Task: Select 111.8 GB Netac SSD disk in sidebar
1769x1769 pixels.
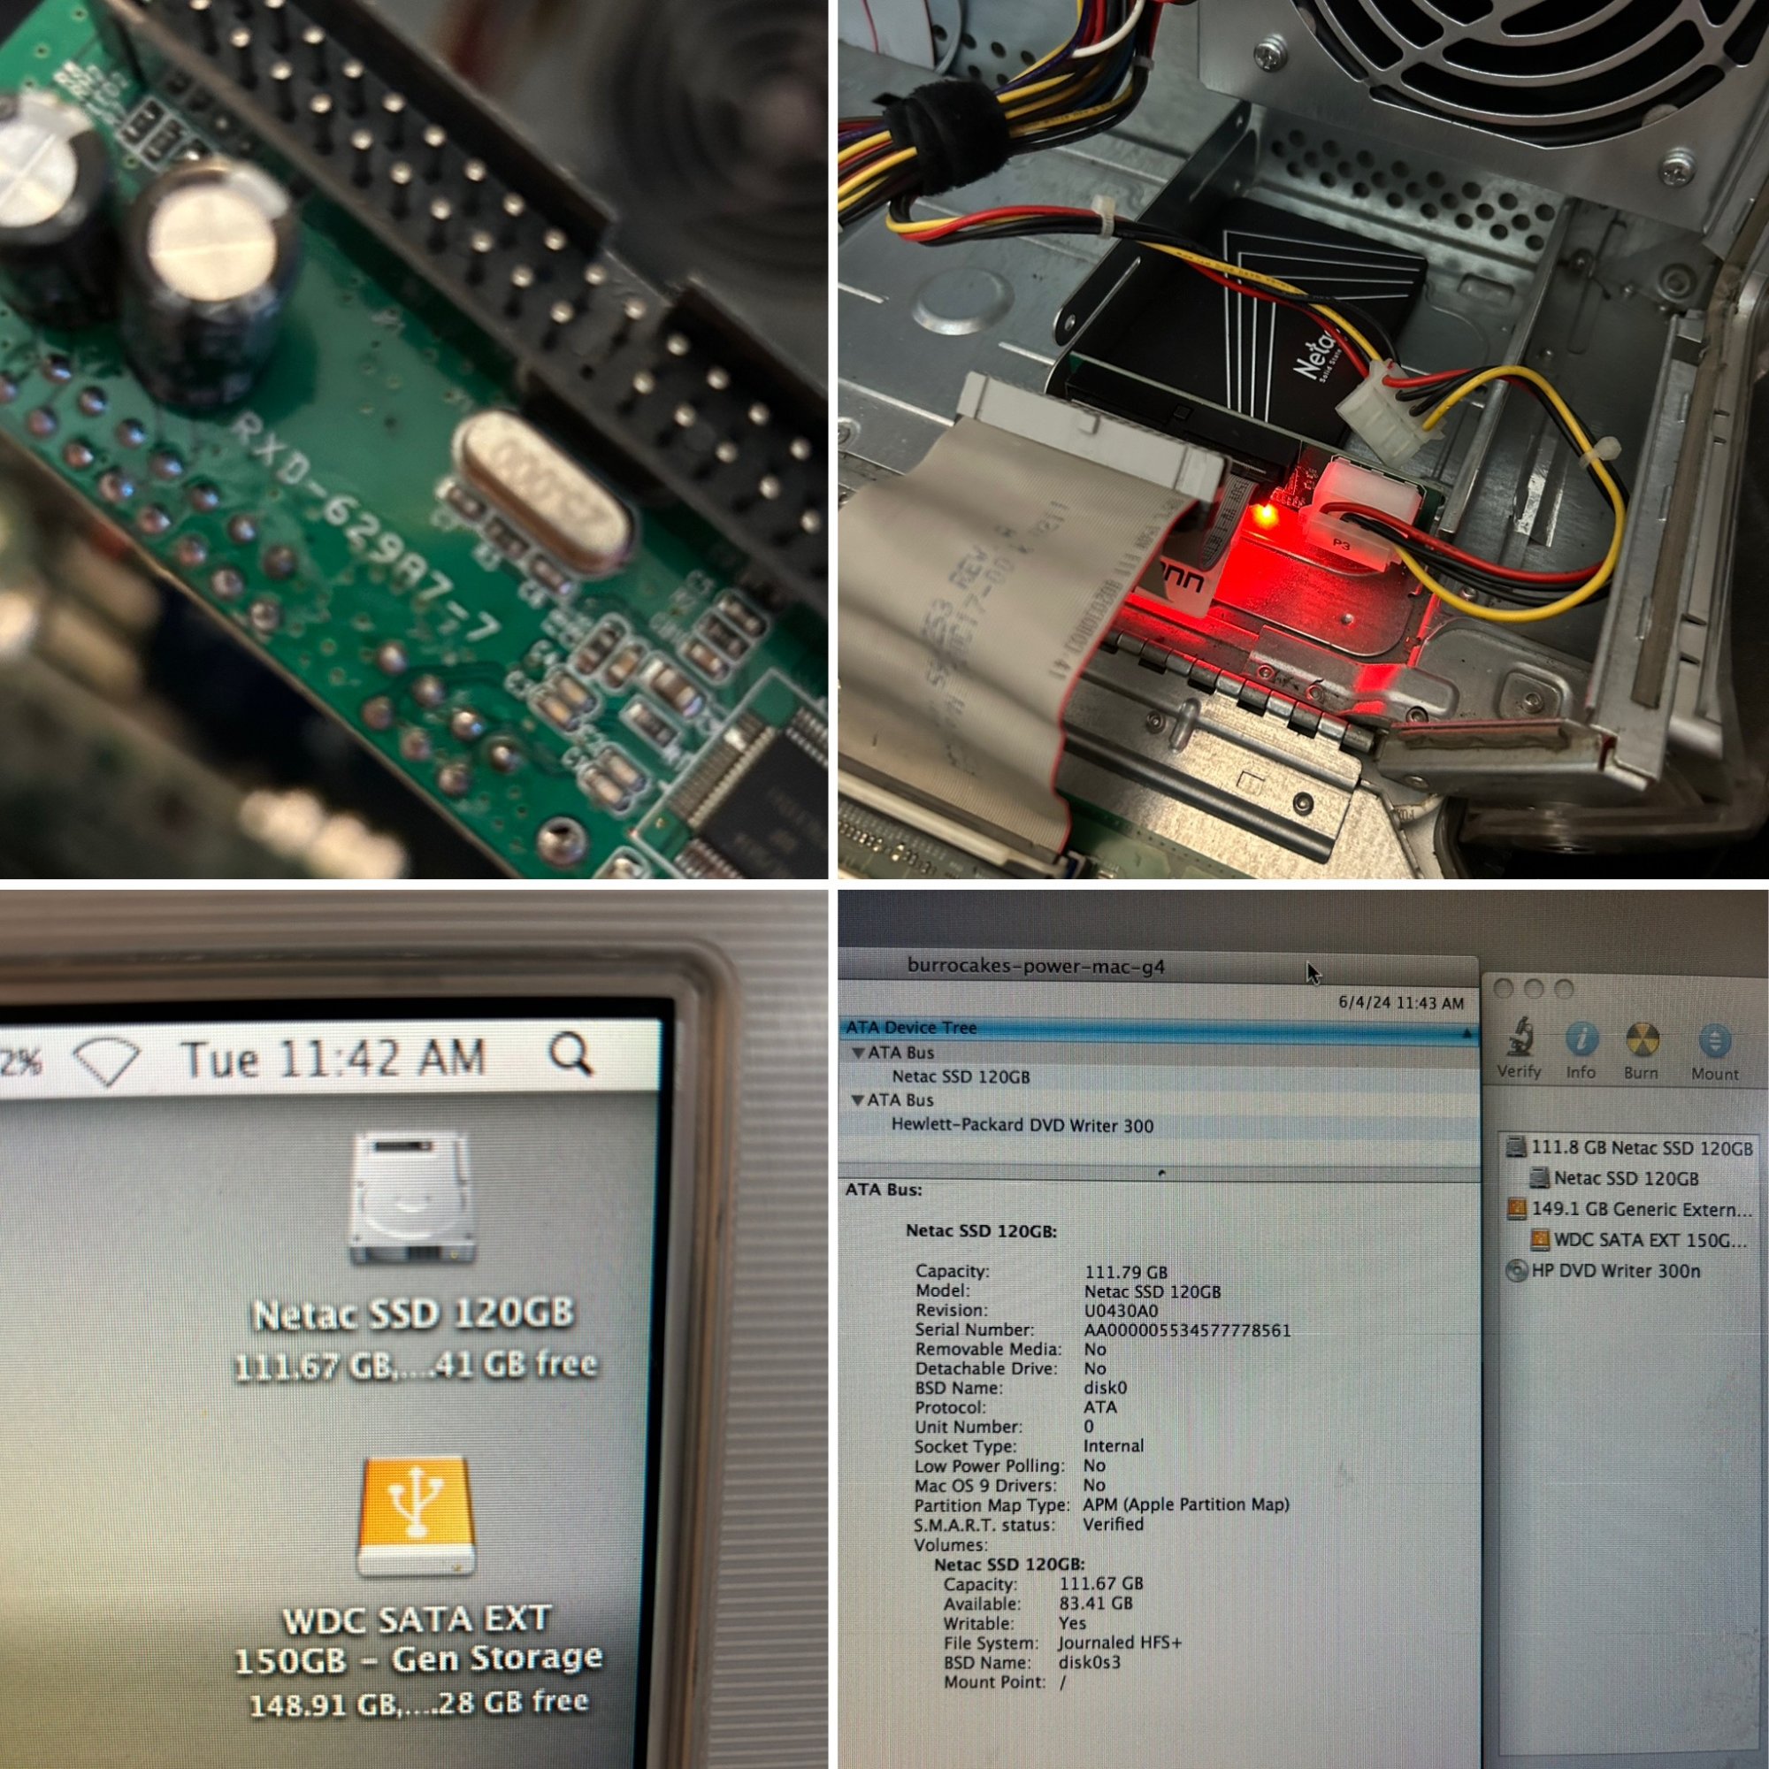Action: [1641, 1147]
